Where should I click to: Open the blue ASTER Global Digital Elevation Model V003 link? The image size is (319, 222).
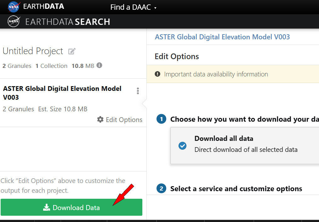pos(222,37)
